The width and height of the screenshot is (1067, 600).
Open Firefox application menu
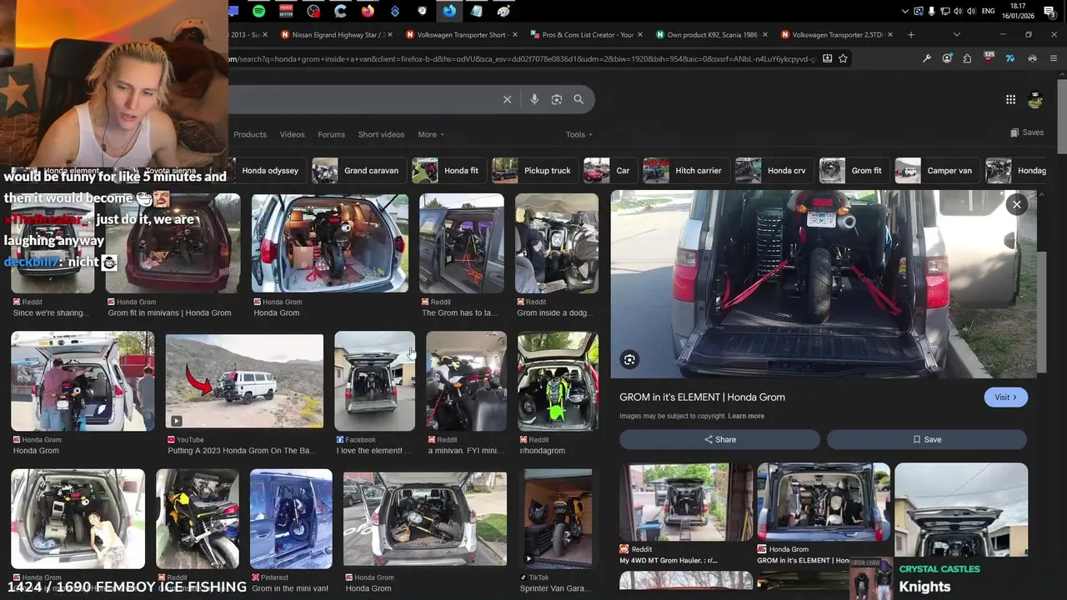coord(1054,58)
